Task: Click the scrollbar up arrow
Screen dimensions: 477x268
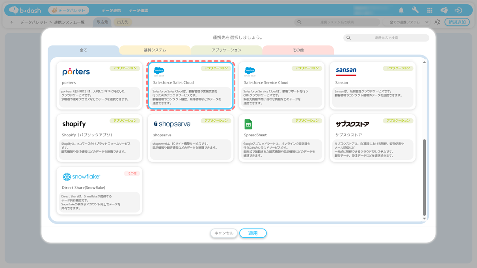Action: [x=424, y=62]
